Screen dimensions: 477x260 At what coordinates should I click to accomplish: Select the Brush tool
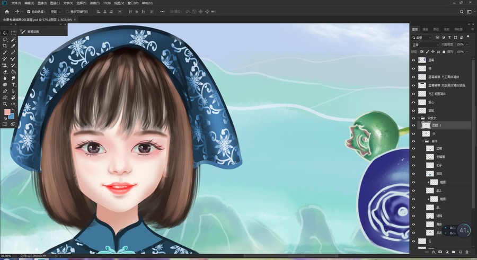[5, 52]
